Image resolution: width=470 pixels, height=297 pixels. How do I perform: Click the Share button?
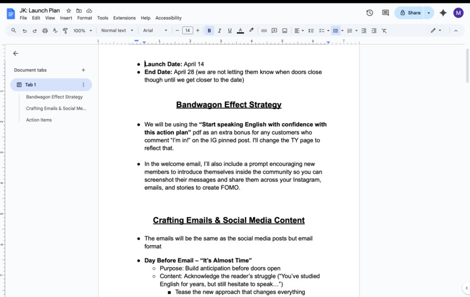[x=409, y=13]
